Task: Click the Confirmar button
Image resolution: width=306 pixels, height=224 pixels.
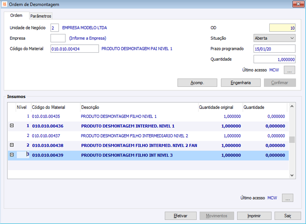Action: coord(280,83)
